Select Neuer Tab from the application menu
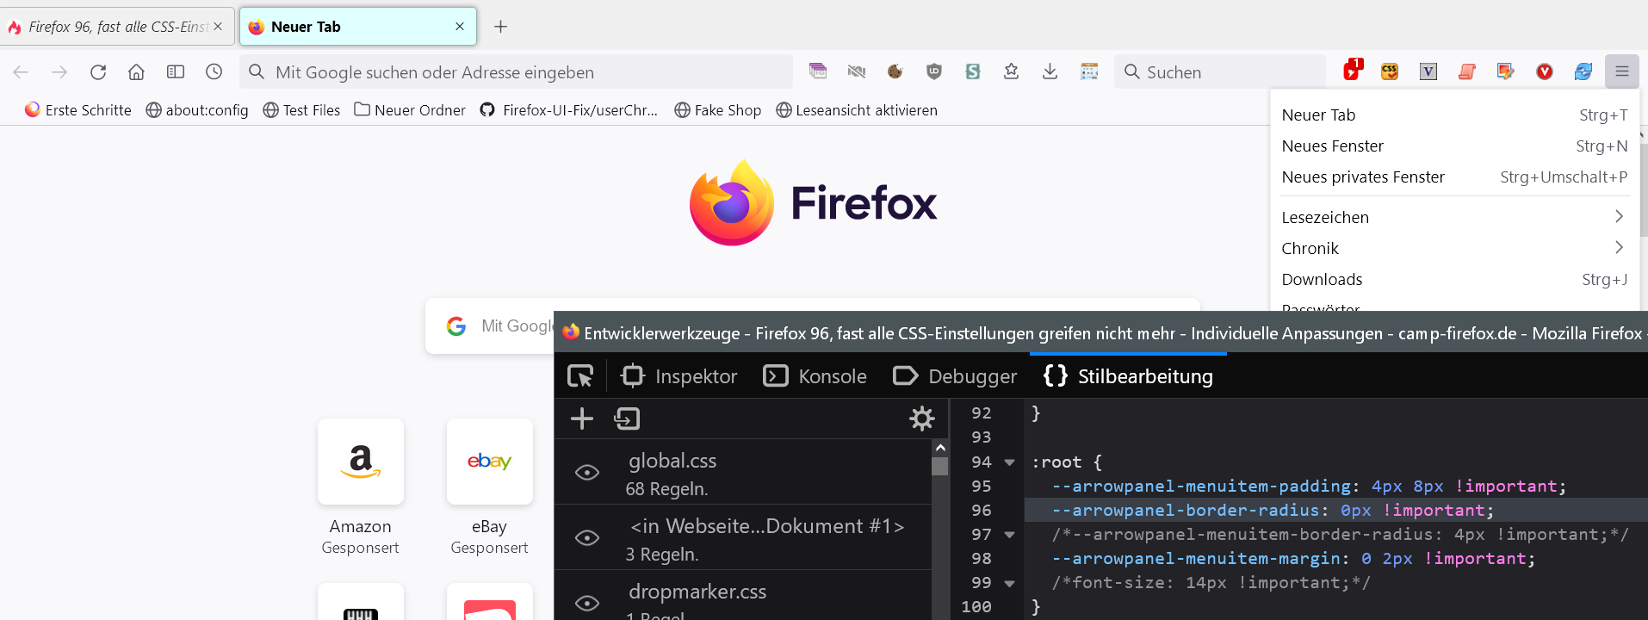Viewport: 1648px width, 620px height. [x=1454, y=115]
